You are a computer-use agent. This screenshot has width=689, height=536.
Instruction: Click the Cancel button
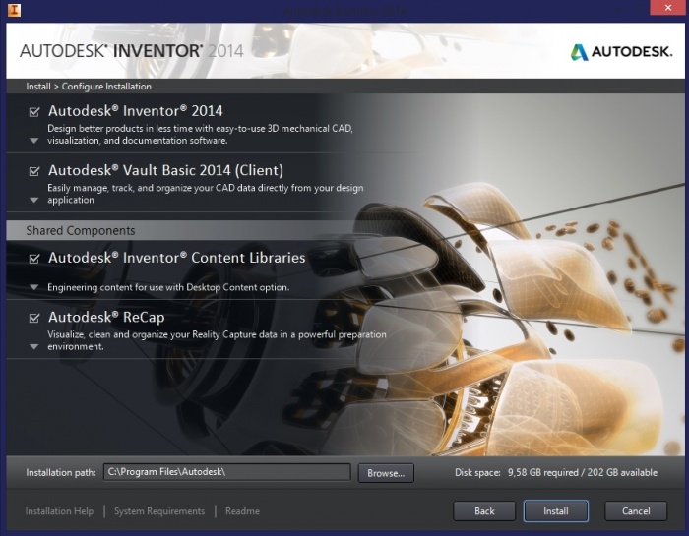point(636,511)
